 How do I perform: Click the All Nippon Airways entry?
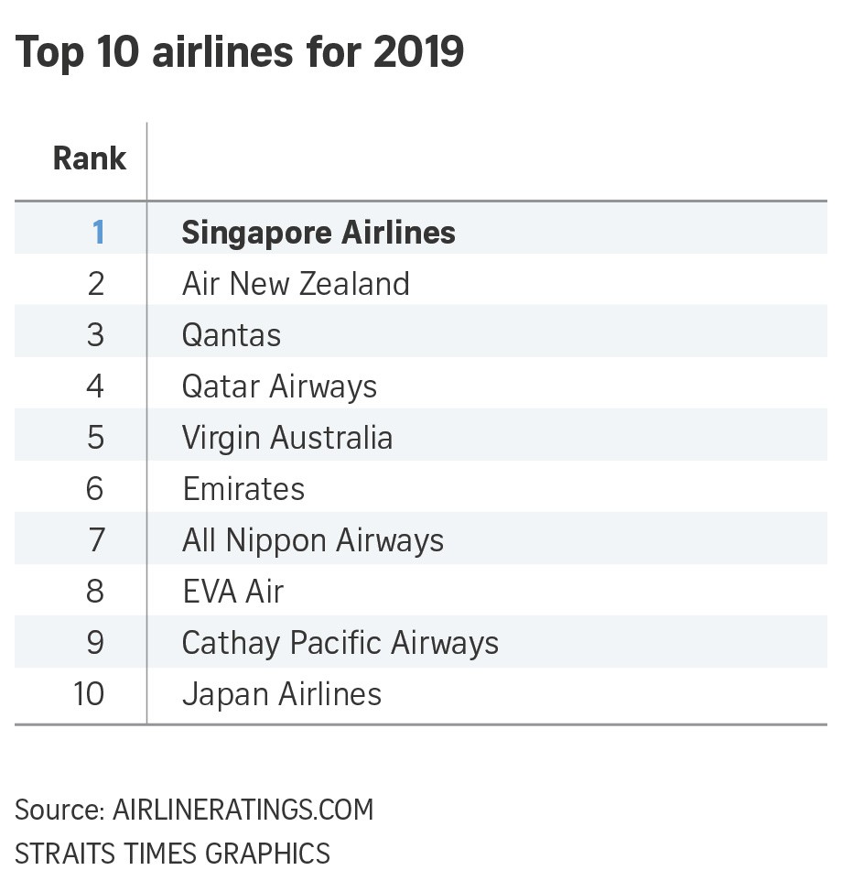[313, 540]
